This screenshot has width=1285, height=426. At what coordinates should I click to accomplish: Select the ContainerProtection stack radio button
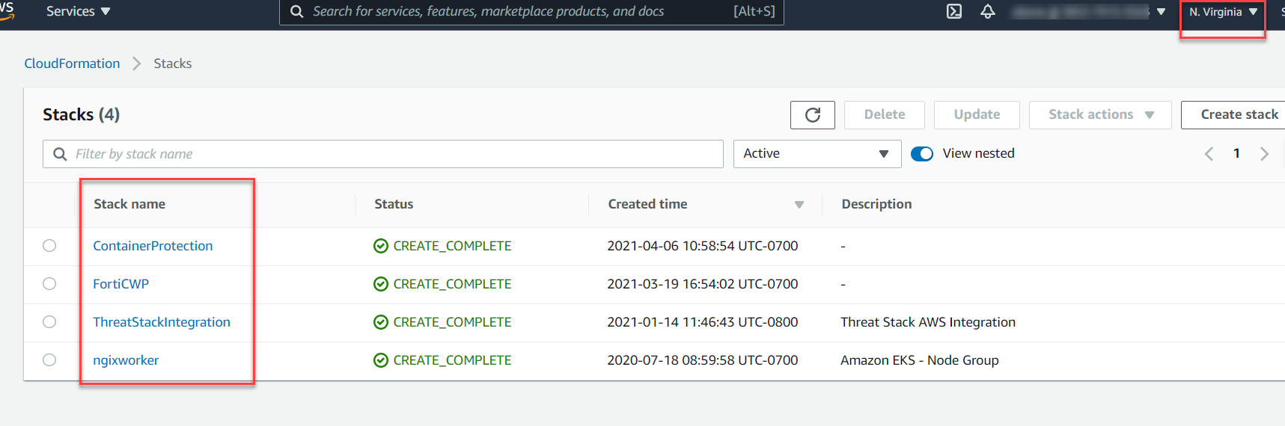point(49,246)
